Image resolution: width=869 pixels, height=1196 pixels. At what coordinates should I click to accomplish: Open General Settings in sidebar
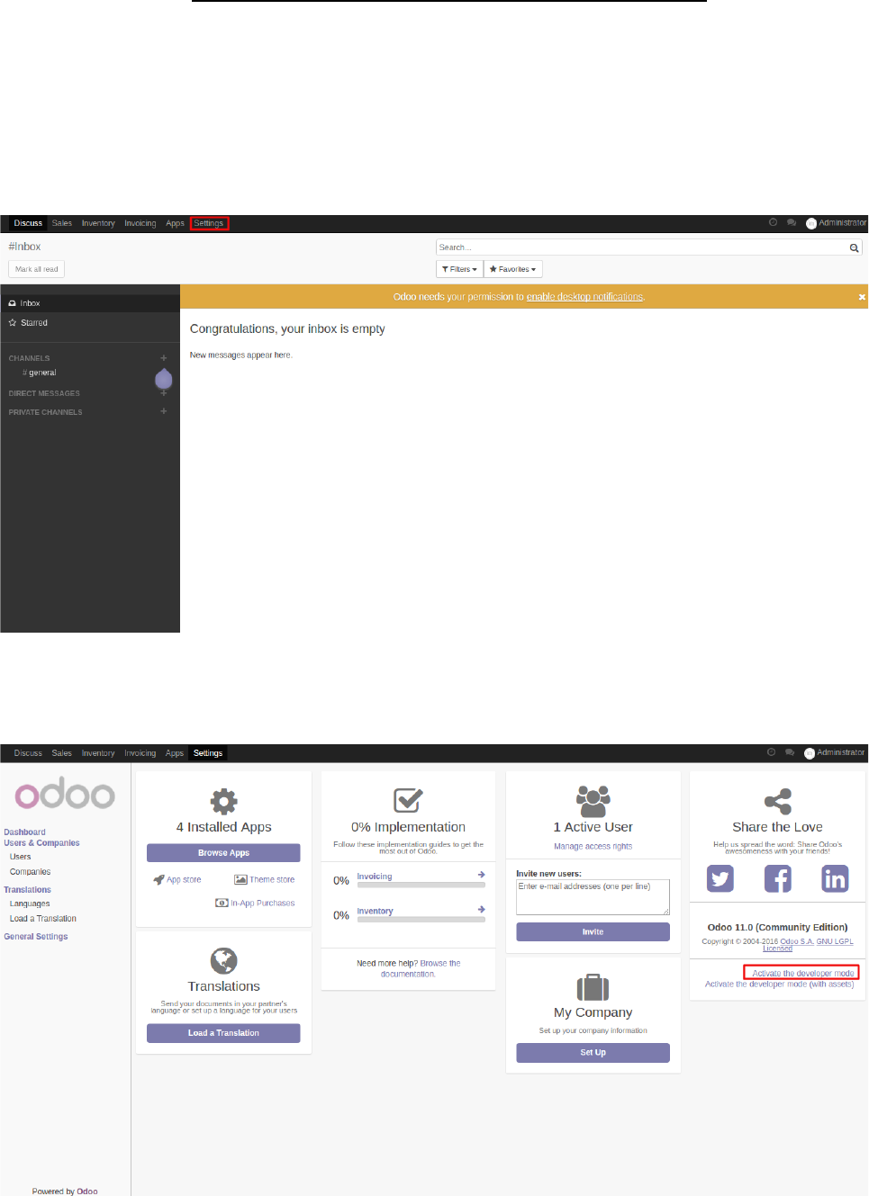36,937
